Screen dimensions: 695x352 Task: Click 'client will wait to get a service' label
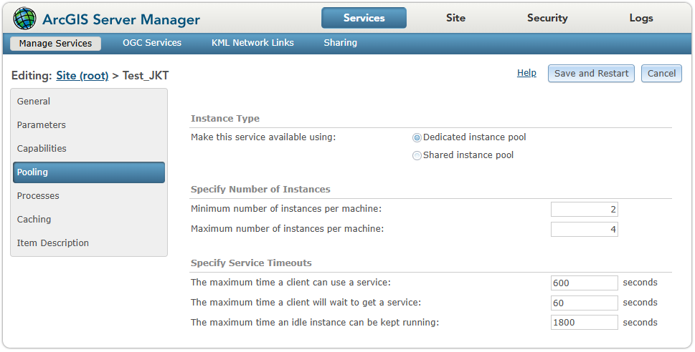[306, 303]
